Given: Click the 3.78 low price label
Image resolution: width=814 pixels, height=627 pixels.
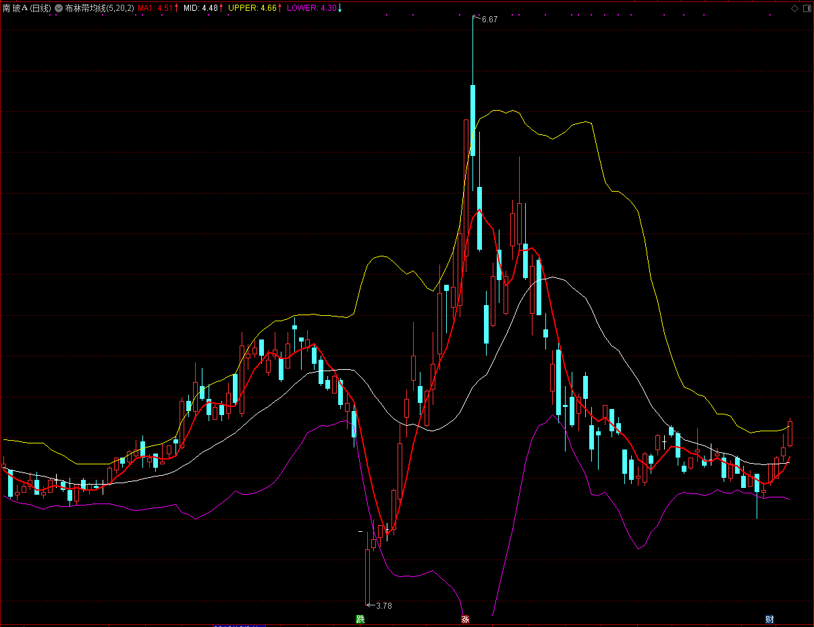Looking at the screenshot, I should pos(384,605).
